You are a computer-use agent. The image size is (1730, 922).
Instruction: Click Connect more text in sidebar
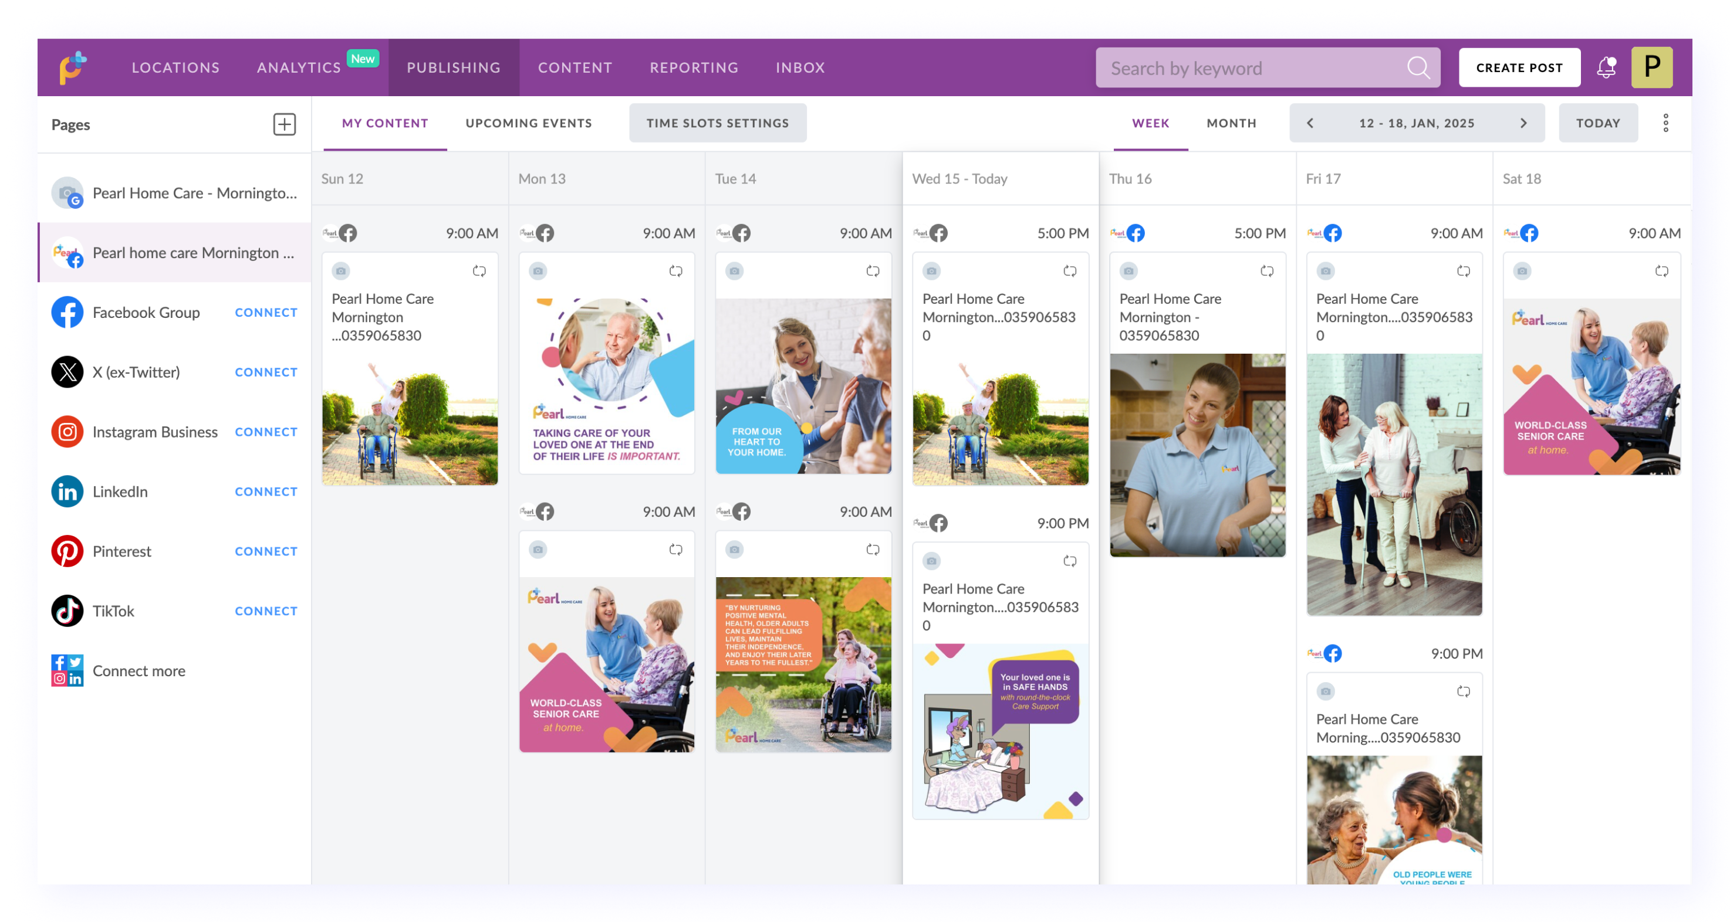coord(139,670)
